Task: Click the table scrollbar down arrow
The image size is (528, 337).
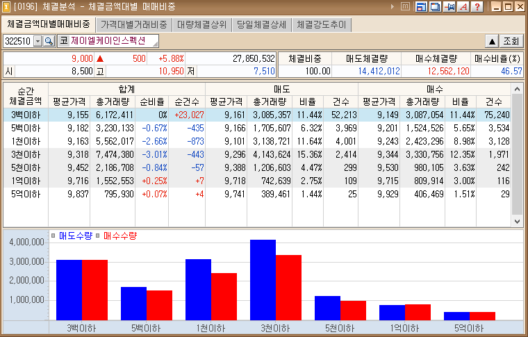Action: 517,221
